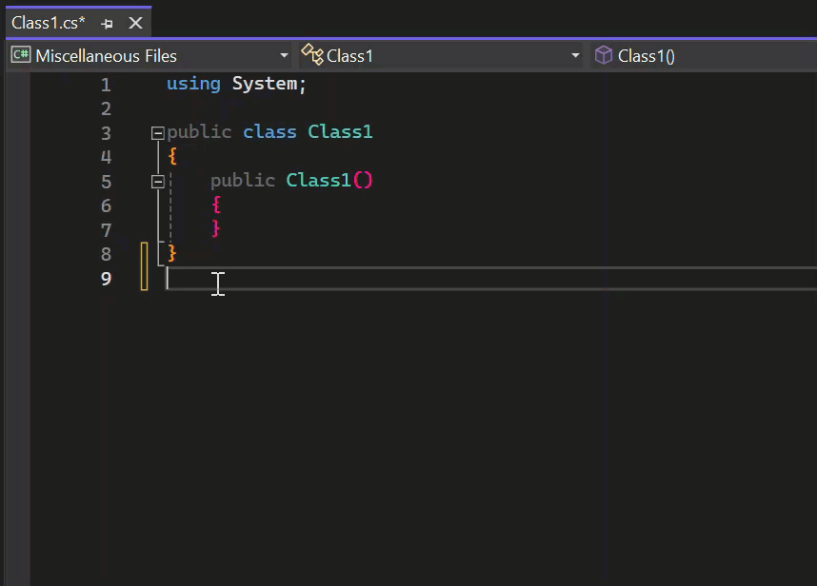Click the class icon in the type navigation box
The image size is (817, 586).
[x=312, y=55]
